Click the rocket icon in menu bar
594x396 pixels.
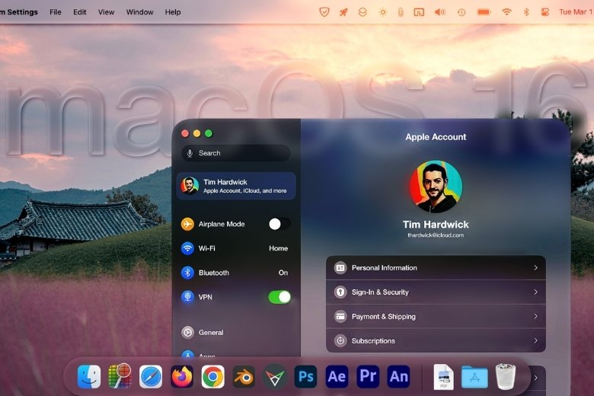[x=343, y=12]
